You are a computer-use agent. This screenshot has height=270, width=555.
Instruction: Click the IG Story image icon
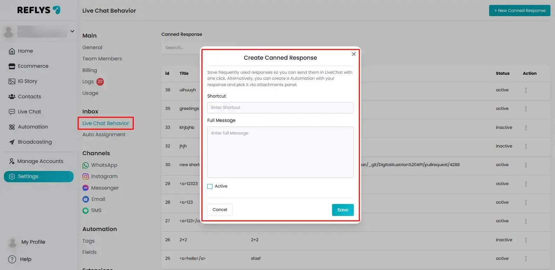[12, 81]
